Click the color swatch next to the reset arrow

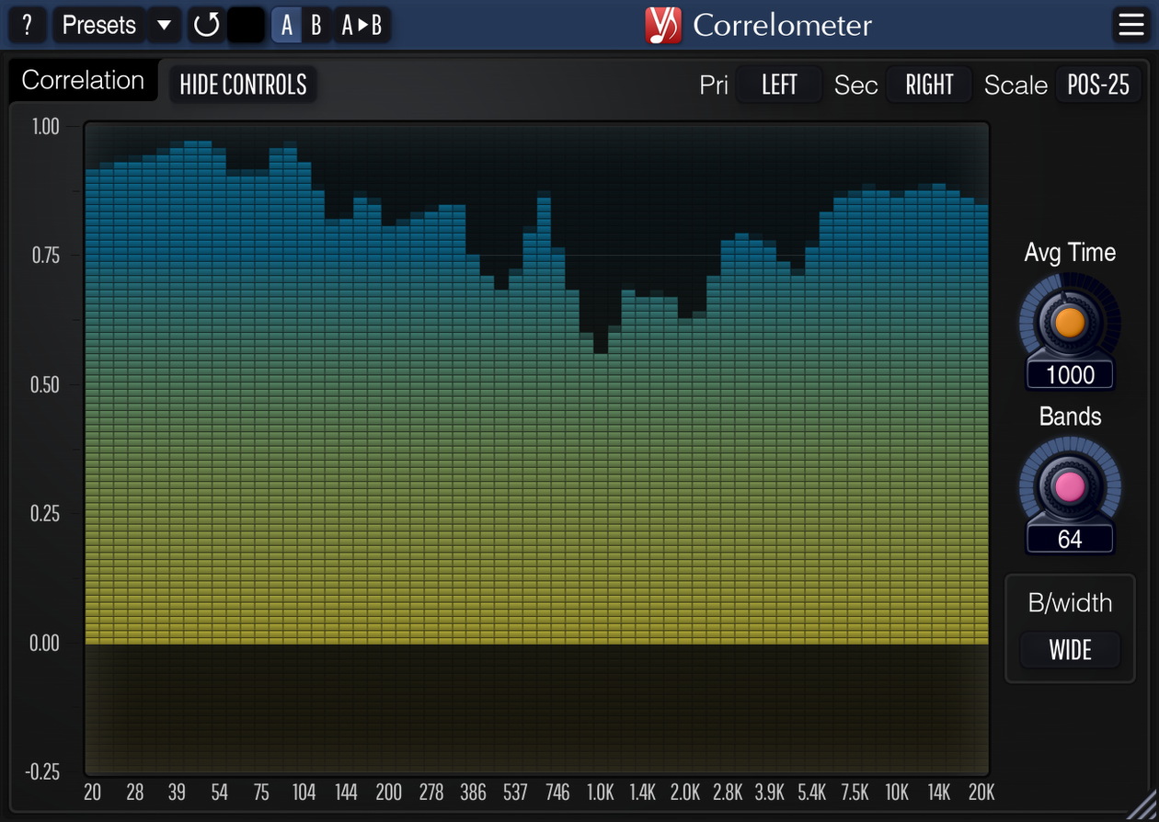pos(245,25)
